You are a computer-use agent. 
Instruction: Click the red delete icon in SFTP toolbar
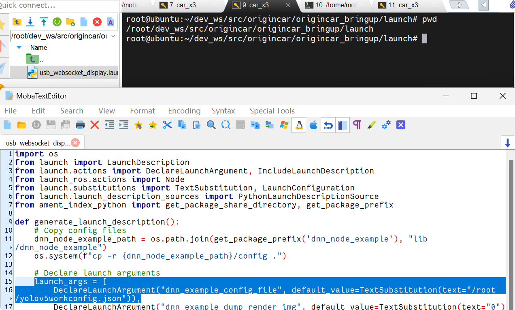[x=97, y=22]
